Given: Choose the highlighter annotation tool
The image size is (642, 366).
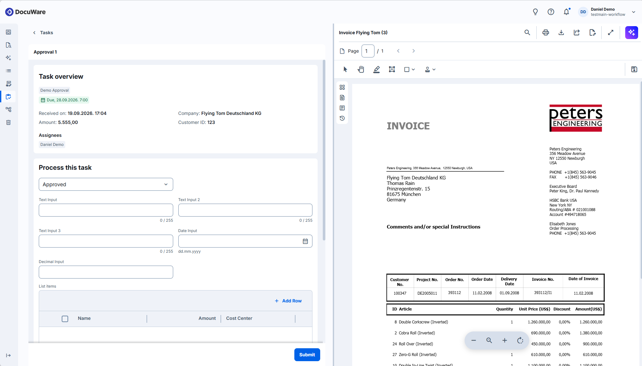Looking at the screenshot, I should click(x=376, y=69).
